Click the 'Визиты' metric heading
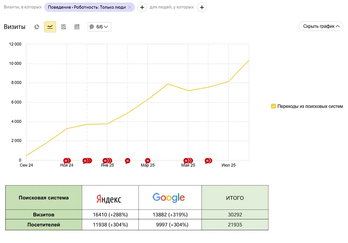 [15, 27]
